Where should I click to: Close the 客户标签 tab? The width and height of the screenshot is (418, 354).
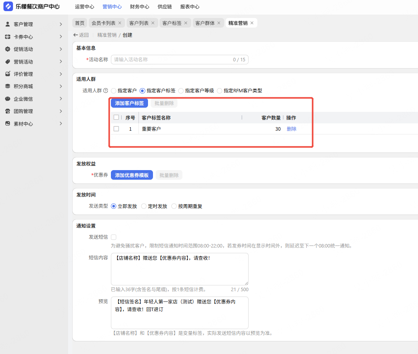(186, 23)
